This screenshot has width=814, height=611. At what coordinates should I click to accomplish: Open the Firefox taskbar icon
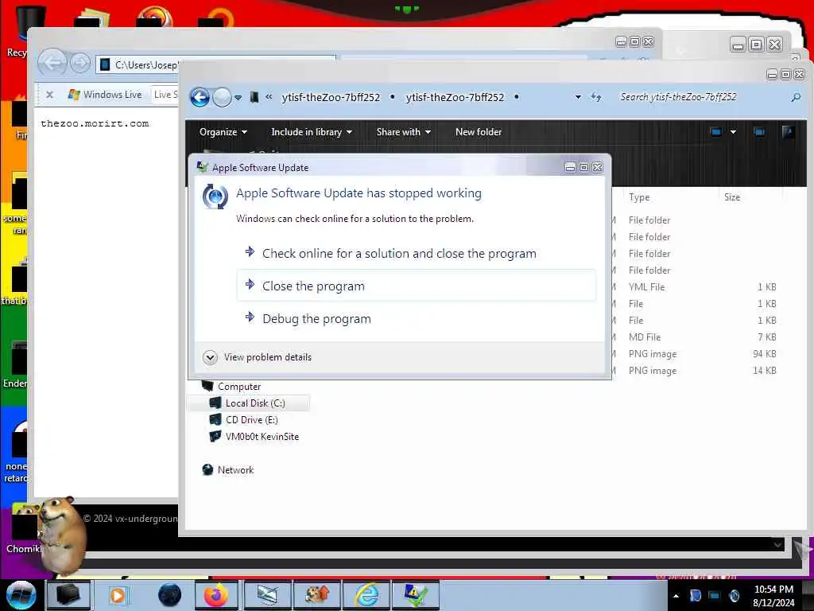[216, 595]
